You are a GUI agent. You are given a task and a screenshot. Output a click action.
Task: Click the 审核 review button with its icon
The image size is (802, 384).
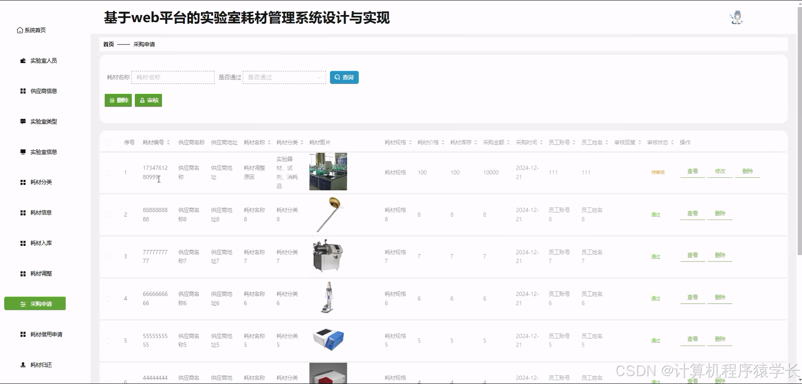pos(148,100)
